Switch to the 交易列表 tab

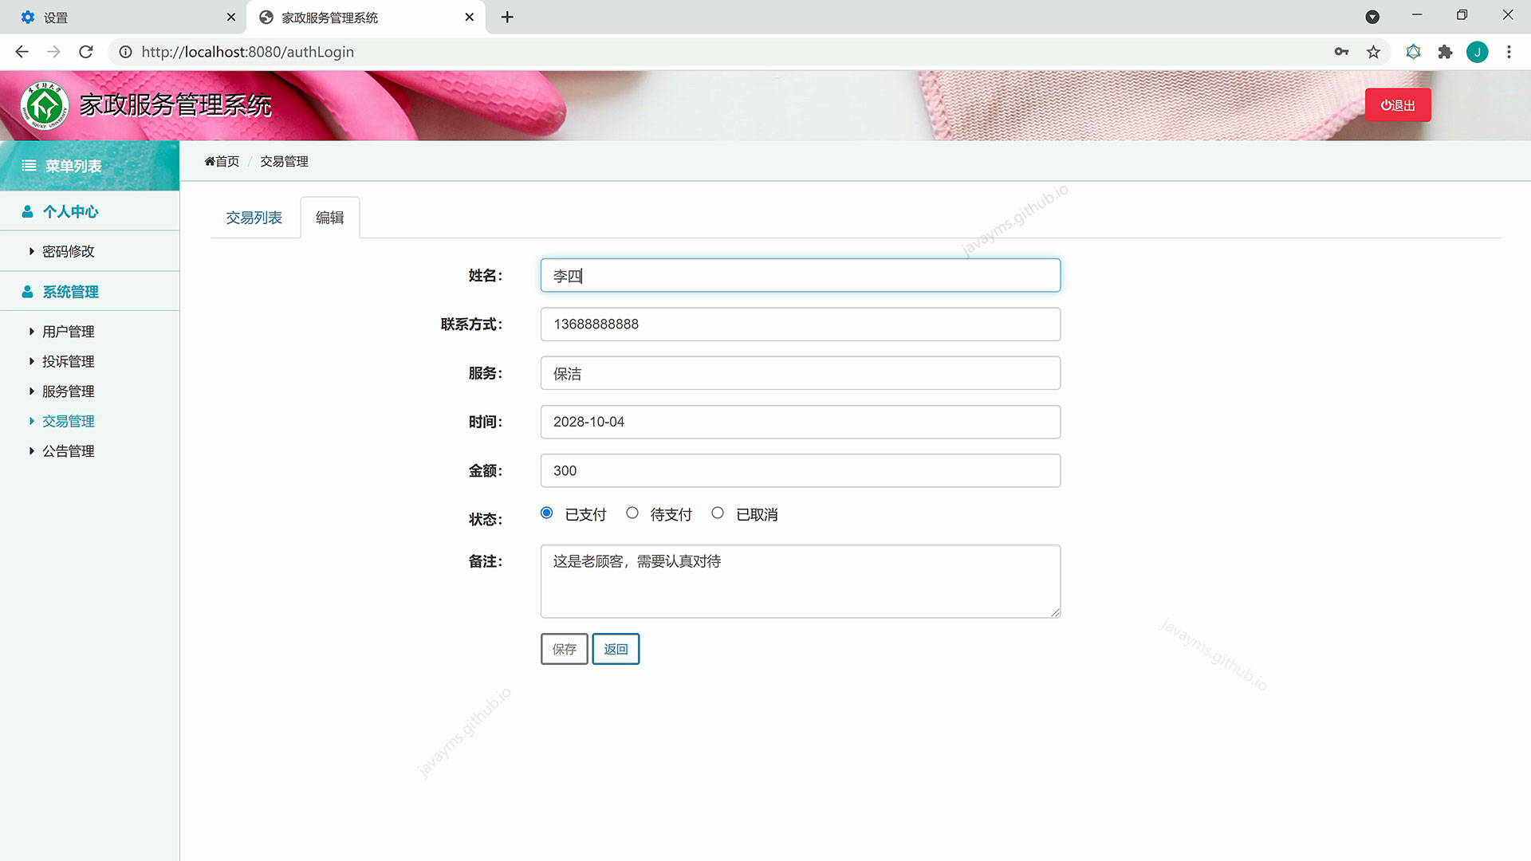[254, 218]
